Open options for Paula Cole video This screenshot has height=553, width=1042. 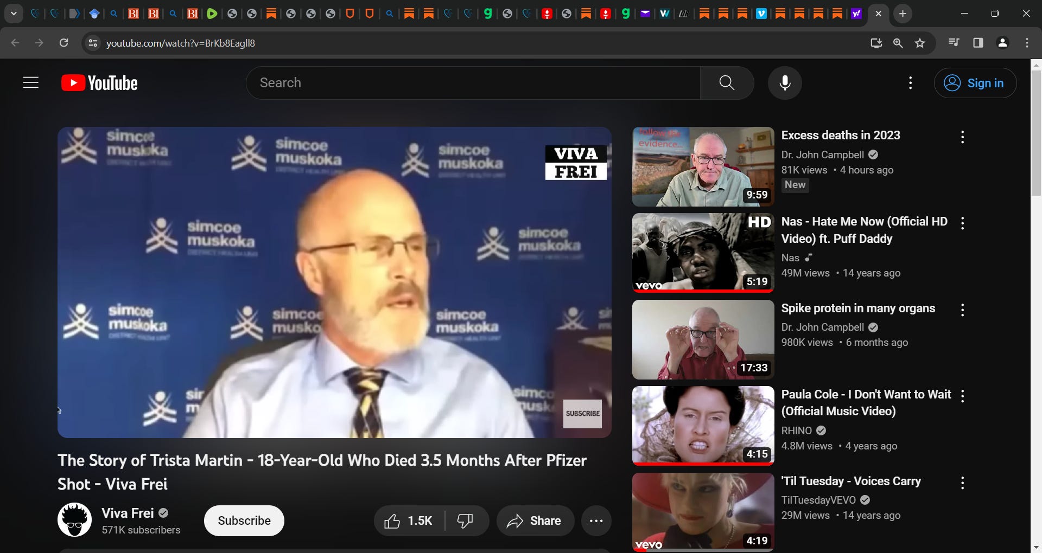pos(962,396)
